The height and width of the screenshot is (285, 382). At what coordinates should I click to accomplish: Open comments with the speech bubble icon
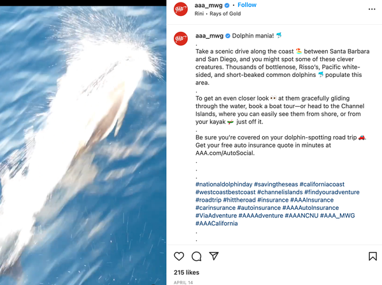pyautogui.click(x=196, y=256)
